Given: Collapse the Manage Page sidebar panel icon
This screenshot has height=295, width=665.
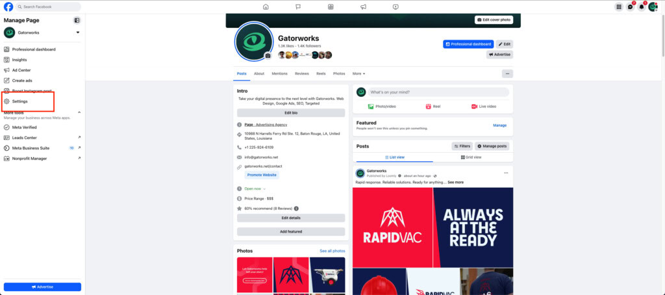Looking at the screenshot, I should [x=77, y=20].
